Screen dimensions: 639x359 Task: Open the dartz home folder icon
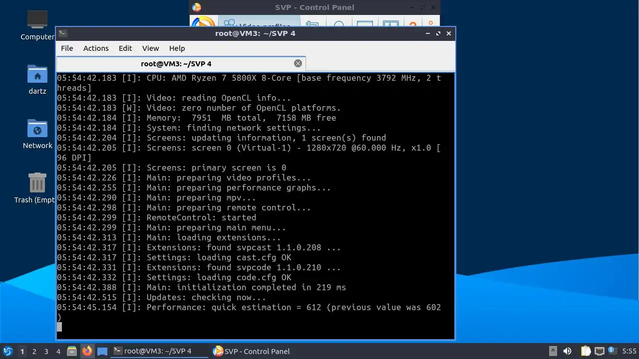(37, 74)
